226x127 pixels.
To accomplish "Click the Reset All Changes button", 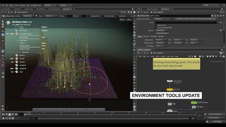I will pyautogui.click(x=162, y=33).
